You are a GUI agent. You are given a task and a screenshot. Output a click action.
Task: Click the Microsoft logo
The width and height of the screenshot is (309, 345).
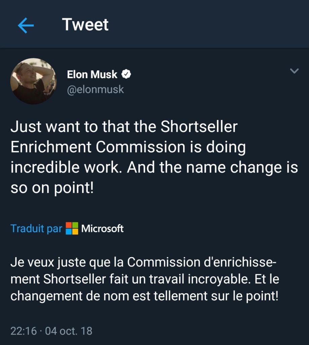(72, 228)
